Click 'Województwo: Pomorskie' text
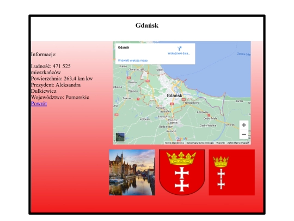294x221 pixels. [60, 97]
